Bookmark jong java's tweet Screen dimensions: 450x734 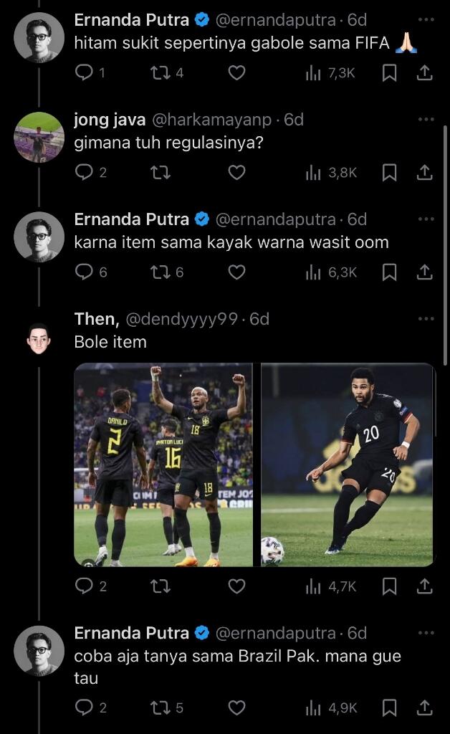389,172
